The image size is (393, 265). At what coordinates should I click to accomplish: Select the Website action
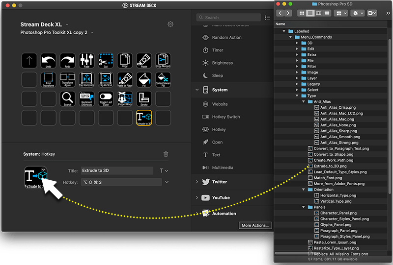215,104
